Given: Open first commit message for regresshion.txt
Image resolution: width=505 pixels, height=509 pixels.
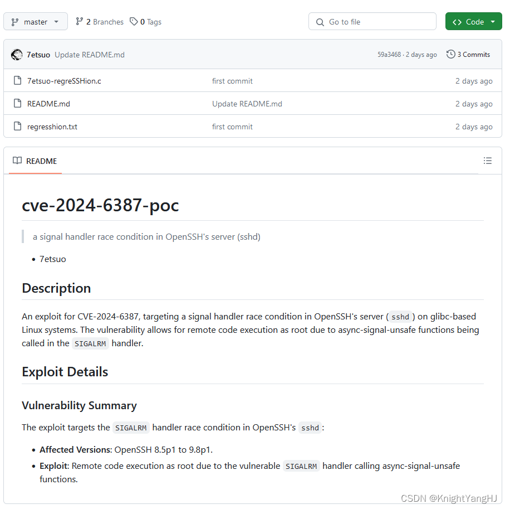Looking at the screenshot, I should pyautogui.click(x=232, y=127).
